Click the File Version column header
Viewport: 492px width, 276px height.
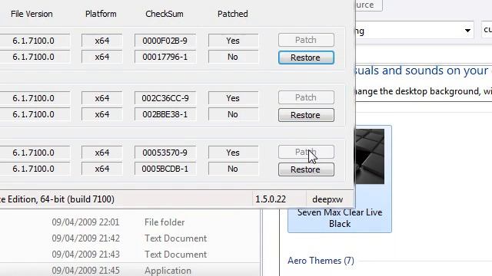(32, 14)
